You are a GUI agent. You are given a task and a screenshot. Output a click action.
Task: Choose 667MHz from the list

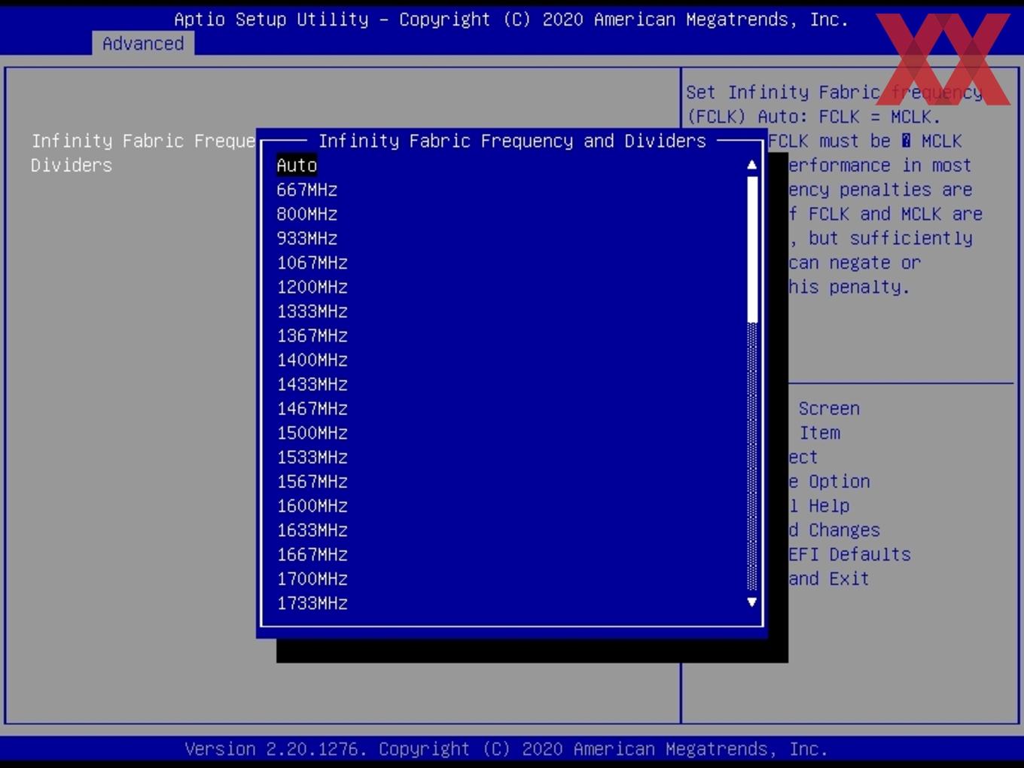306,190
